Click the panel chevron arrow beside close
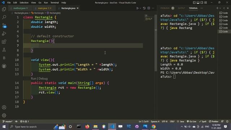This screenshot has width=231, height=130. pos(224,8)
